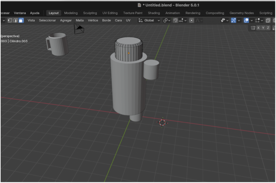Viewport: 276px width, 183px height.
Task: Click the mesh symmetry butterfly icon
Action: click(253, 28)
